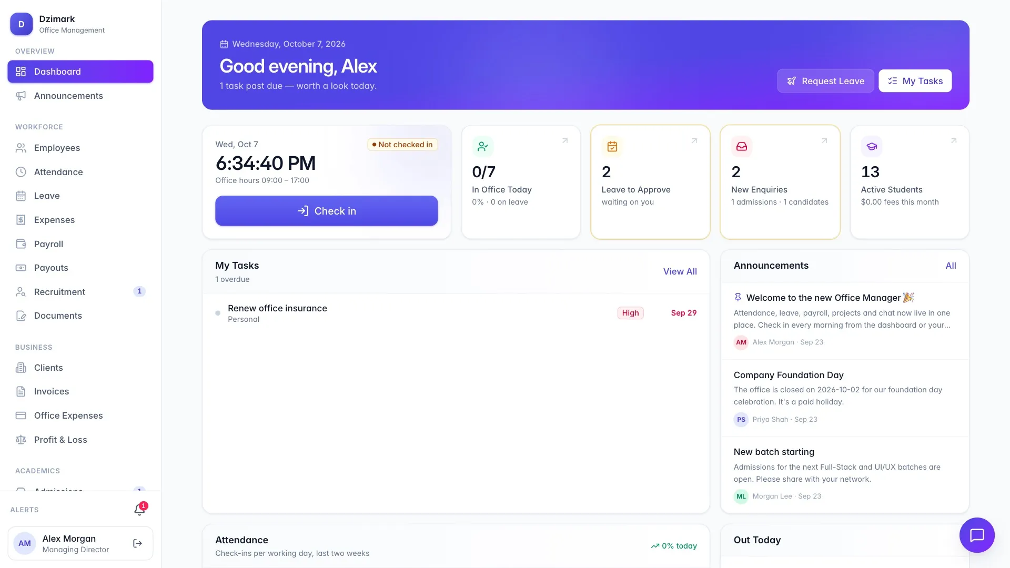
Task: Click the Attendance clock icon in sidebar
Action: [21, 172]
